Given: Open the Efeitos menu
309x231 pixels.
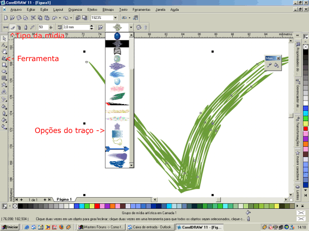Looking at the screenshot, I should click(92, 9).
